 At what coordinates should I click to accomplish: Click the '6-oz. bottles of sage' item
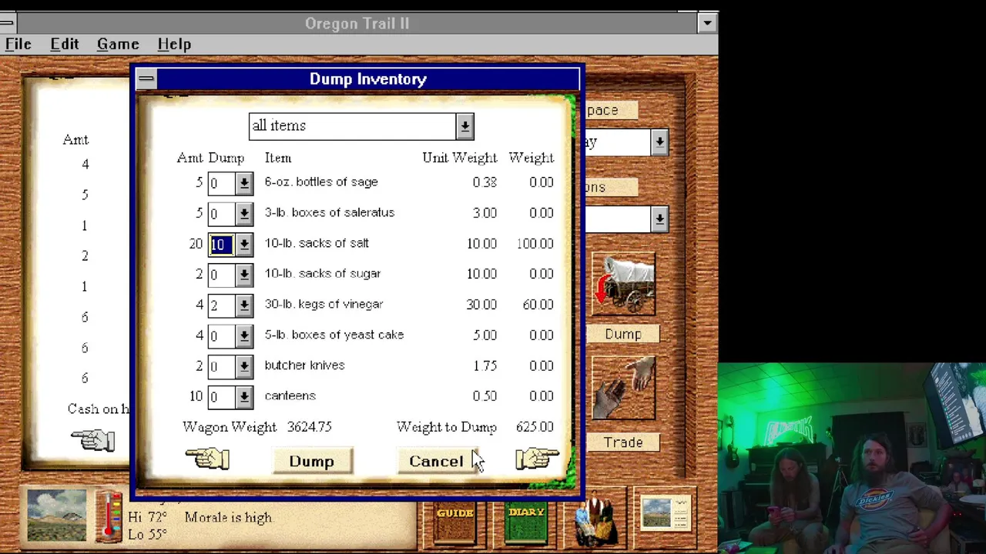321,182
